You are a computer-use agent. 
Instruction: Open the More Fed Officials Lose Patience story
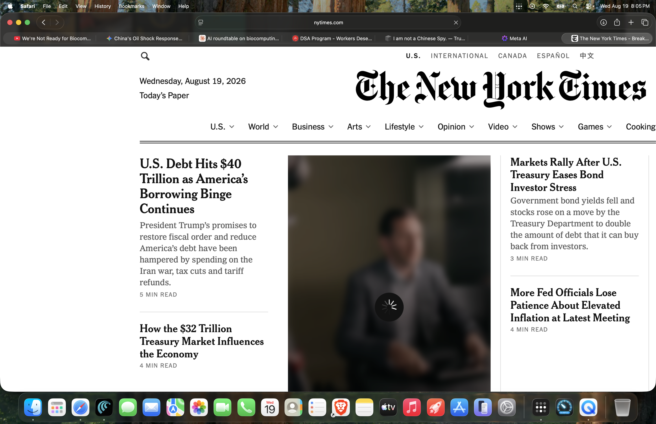570,305
